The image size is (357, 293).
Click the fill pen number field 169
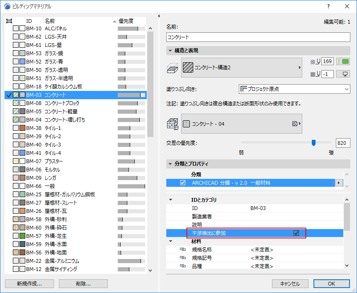(328, 61)
